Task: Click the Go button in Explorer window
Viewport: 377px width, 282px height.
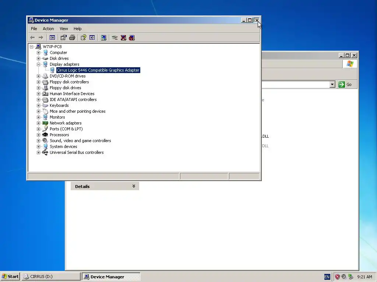Action: coord(345,84)
